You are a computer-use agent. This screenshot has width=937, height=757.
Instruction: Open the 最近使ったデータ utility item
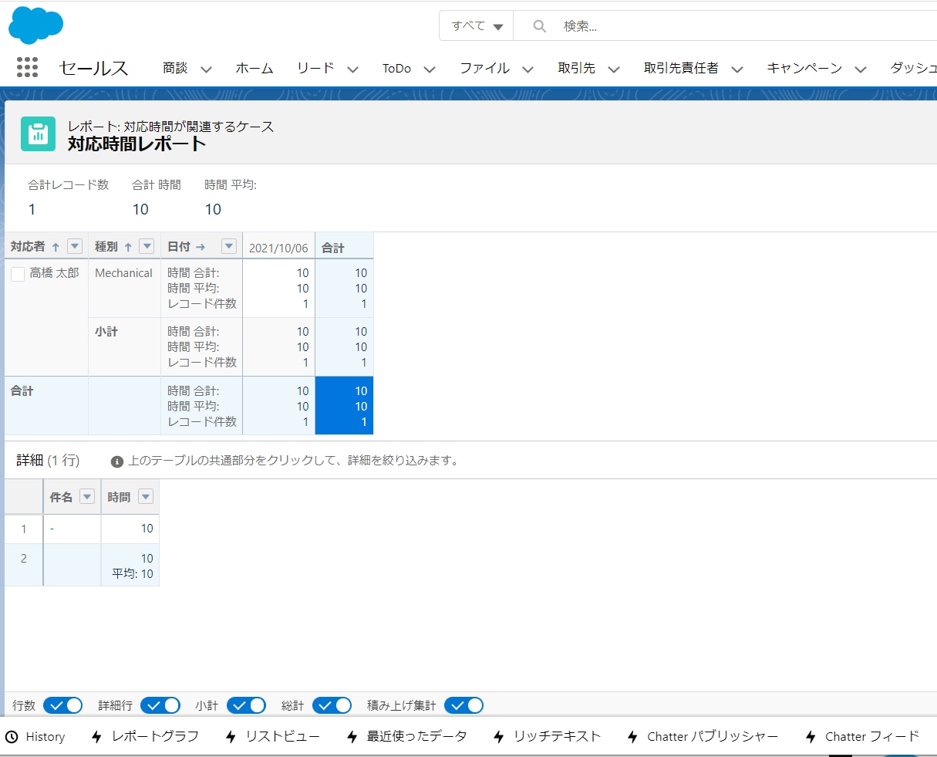[407, 737]
